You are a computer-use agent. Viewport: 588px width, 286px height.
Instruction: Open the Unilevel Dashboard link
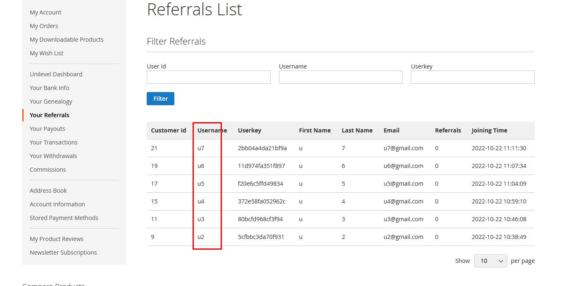click(x=56, y=74)
